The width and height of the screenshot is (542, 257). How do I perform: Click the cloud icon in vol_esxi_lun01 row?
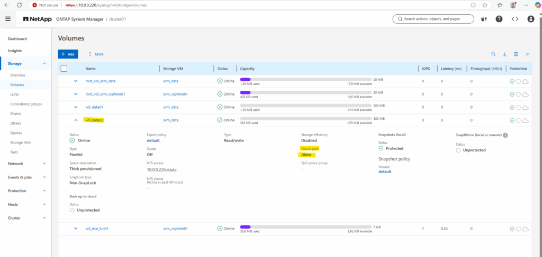[525, 229]
